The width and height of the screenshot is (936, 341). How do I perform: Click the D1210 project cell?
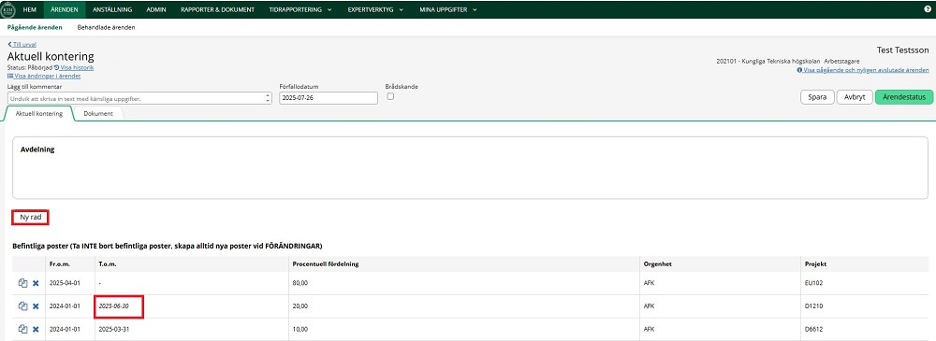813,305
